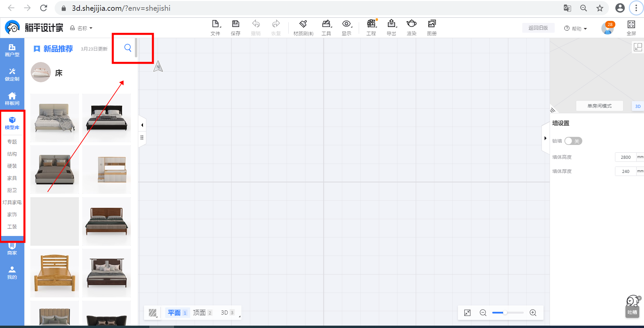Select the yellow wooden bed thumbnail

(x=55, y=273)
